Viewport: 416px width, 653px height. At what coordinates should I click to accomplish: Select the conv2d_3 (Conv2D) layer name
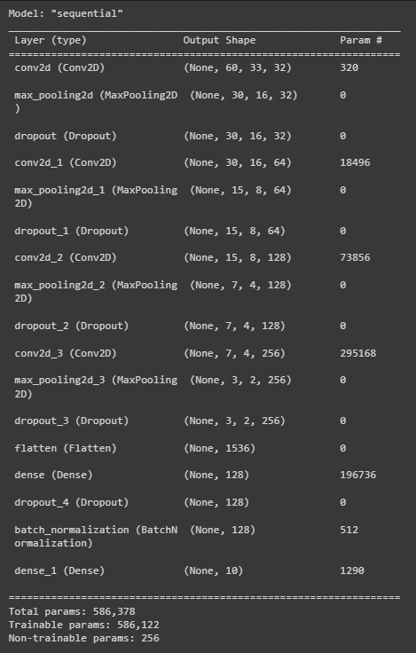point(66,353)
